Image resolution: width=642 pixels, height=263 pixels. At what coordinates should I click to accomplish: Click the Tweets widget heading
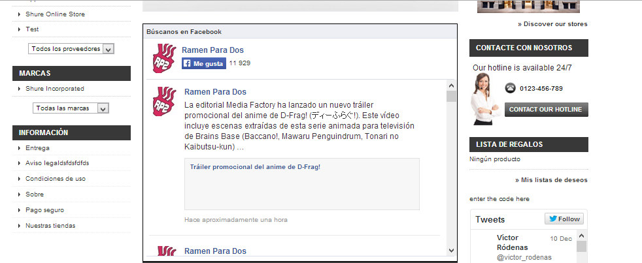pyautogui.click(x=490, y=220)
